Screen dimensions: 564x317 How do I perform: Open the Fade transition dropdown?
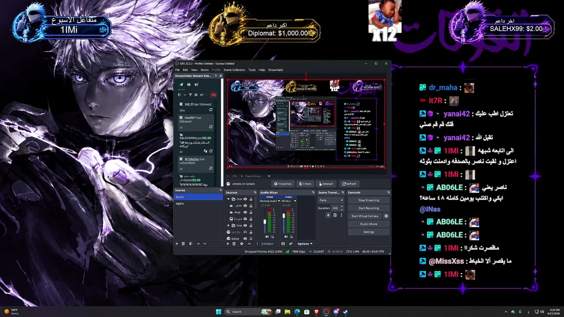pyautogui.click(x=331, y=200)
